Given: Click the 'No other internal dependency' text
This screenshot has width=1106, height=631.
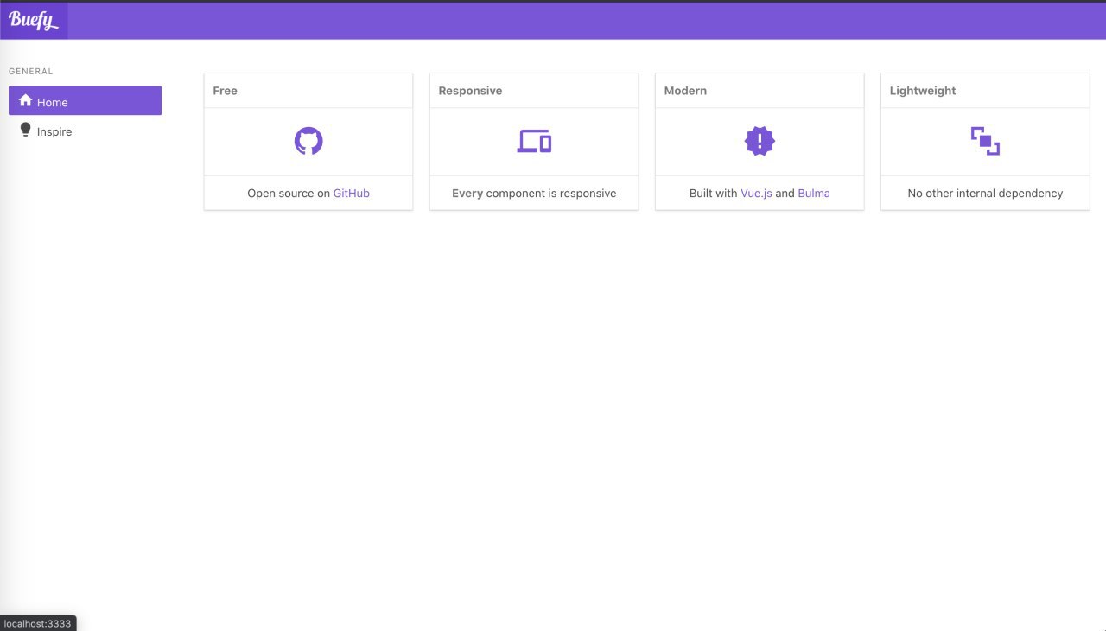Looking at the screenshot, I should point(985,194).
